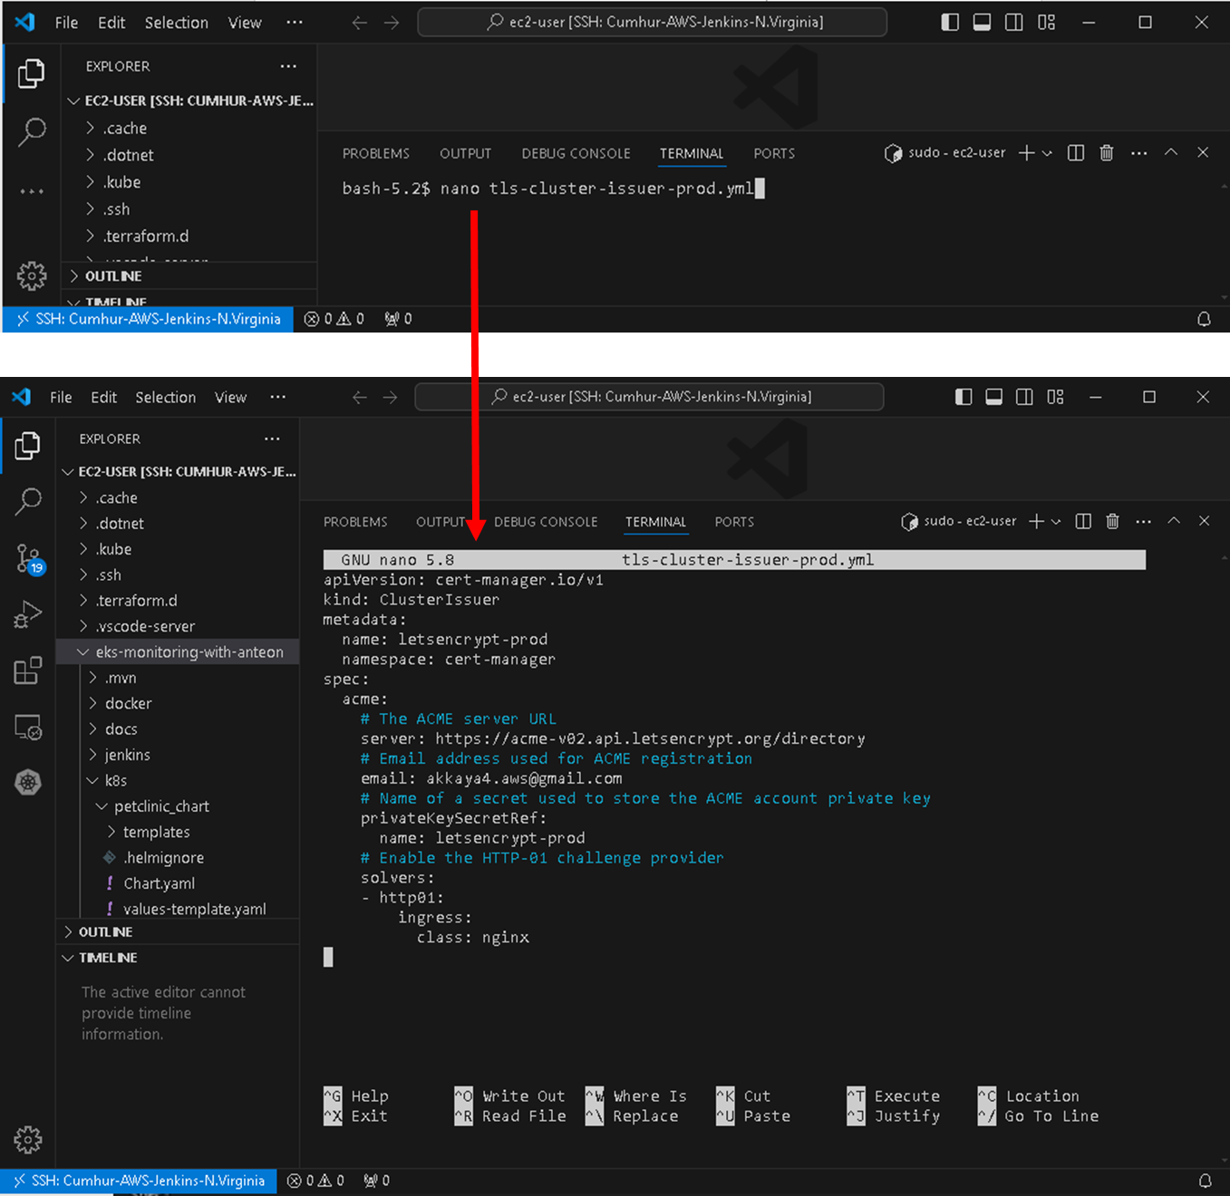
Task: Toggle Primary Side Bar in nano editor window
Action: [964, 397]
